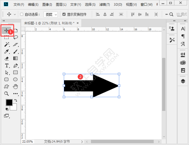Reset default foreground and background colors

(7, 109)
